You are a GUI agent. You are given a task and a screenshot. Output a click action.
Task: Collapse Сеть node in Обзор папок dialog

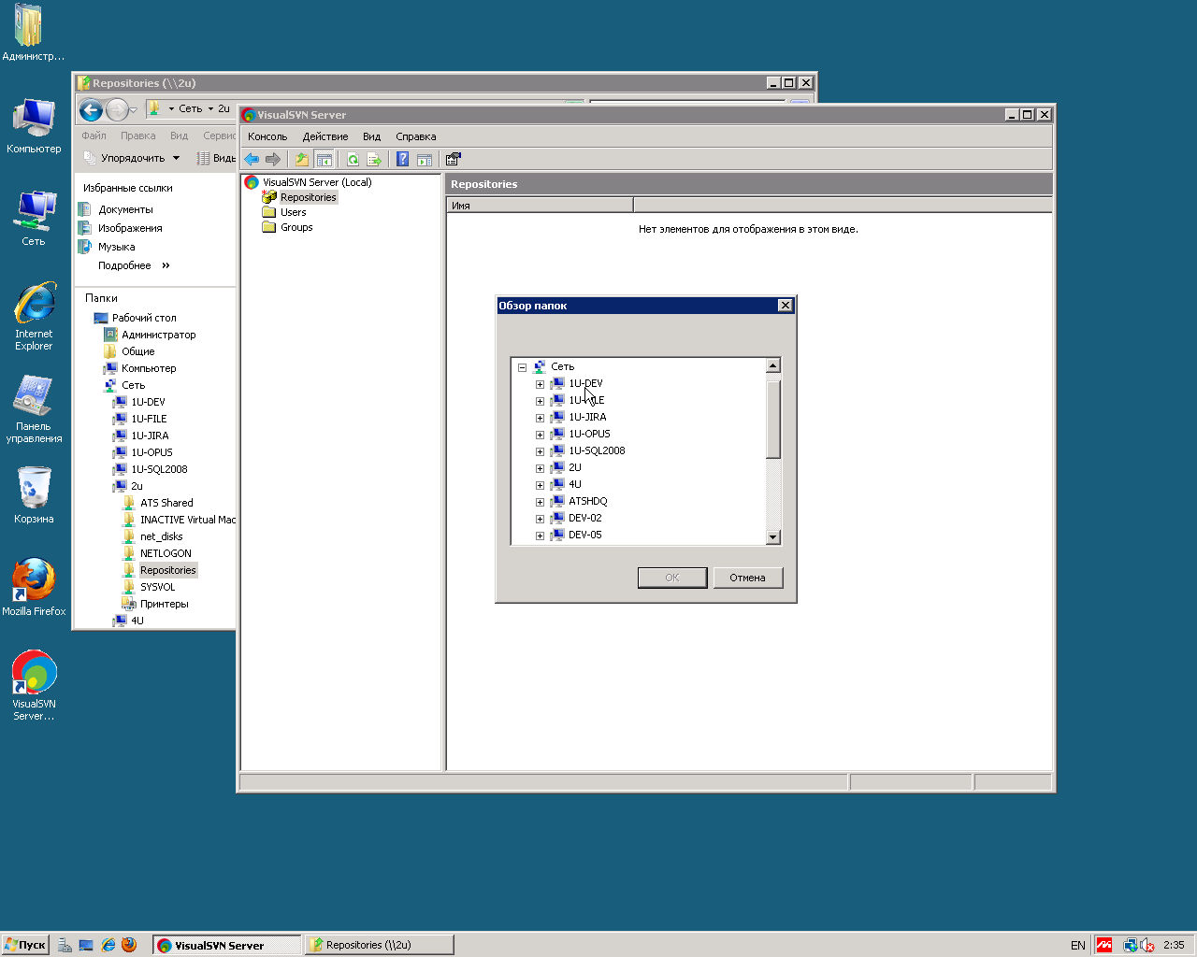[523, 367]
